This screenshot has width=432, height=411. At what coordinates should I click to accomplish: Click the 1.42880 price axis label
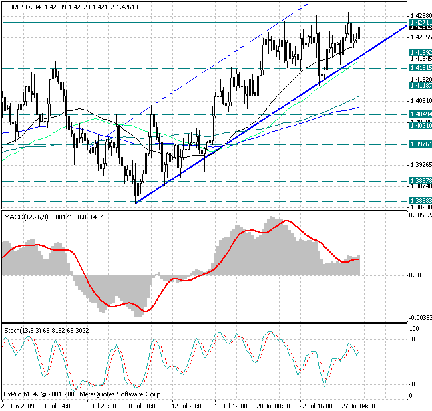pyautogui.click(x=421, y=16)
